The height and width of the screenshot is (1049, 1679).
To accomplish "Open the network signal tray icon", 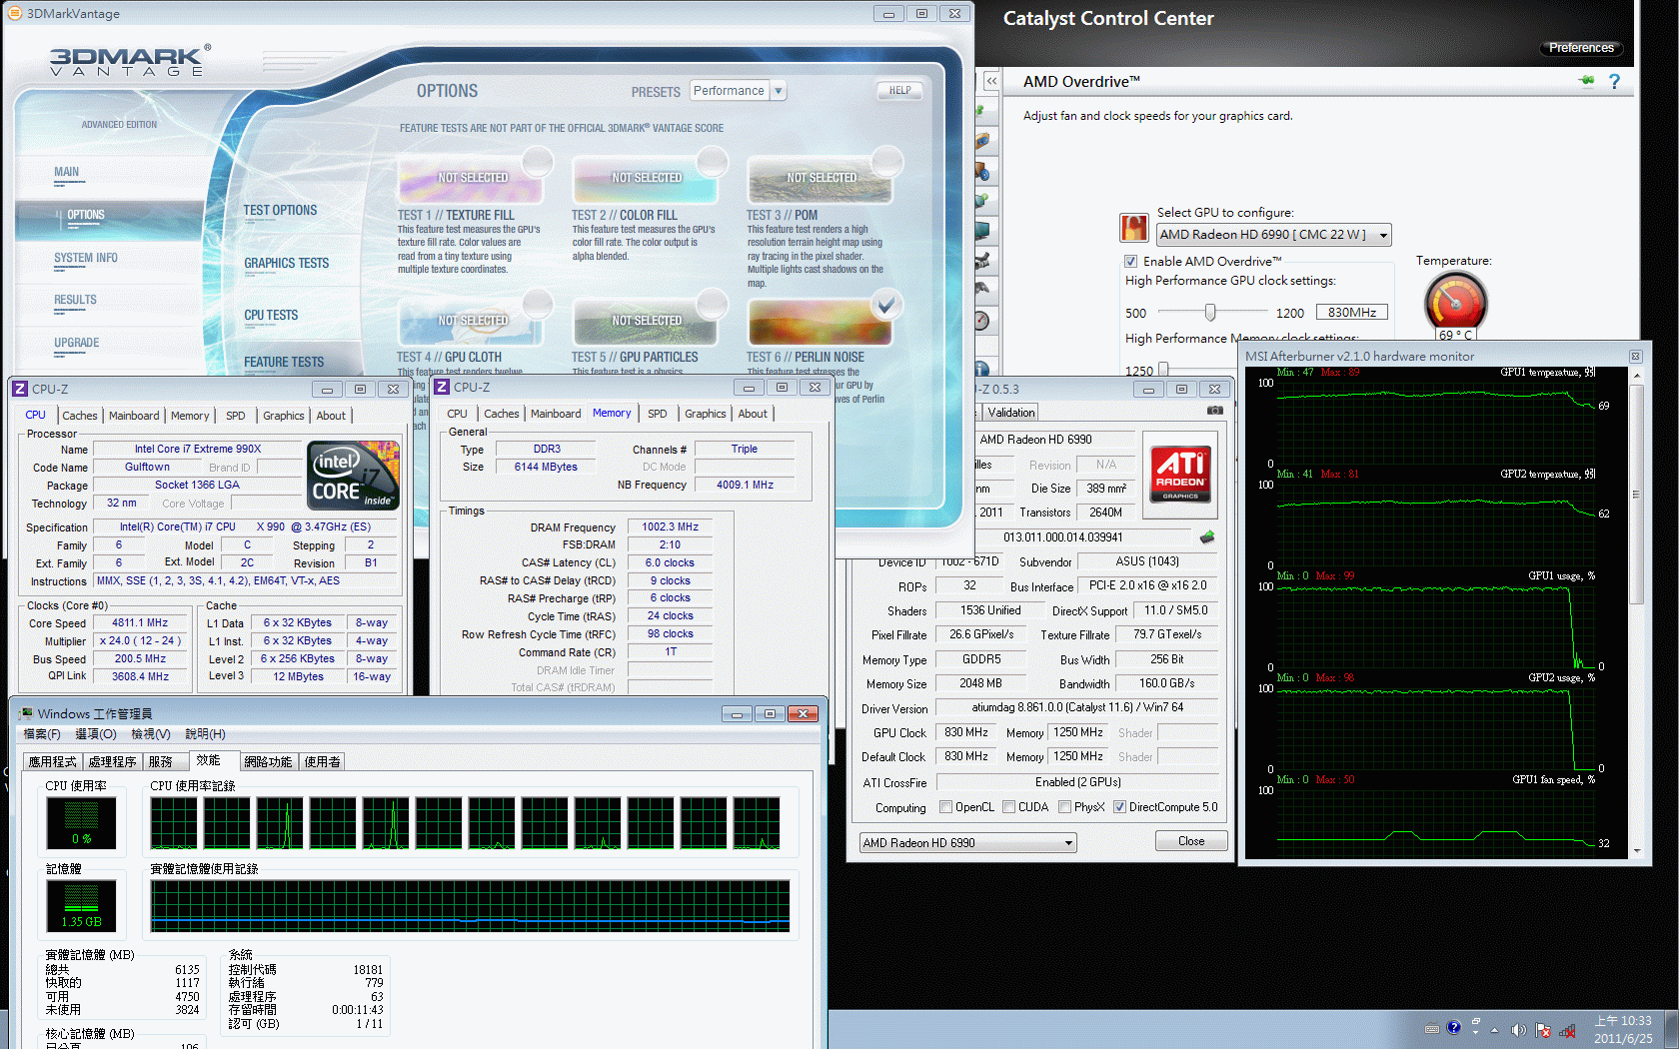I will point(1568,1030).
